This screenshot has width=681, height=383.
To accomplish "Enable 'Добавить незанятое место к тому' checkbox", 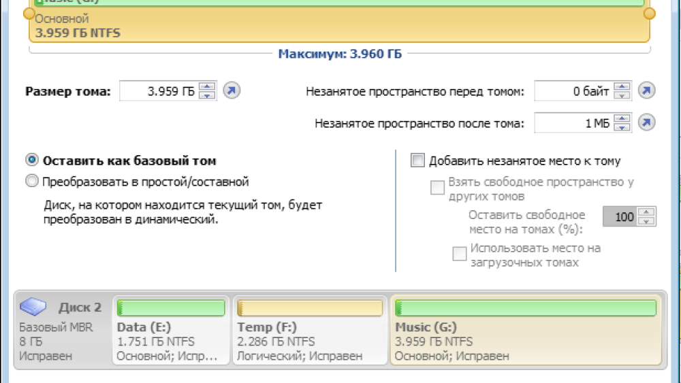I will point(417,161).
